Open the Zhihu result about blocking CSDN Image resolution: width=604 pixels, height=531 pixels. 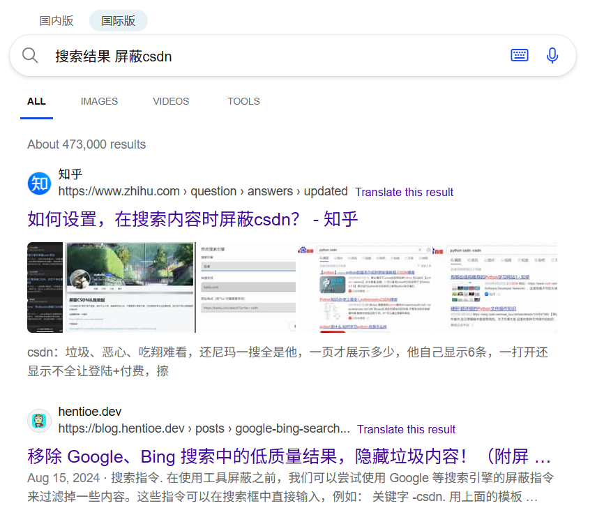(192, 218)
